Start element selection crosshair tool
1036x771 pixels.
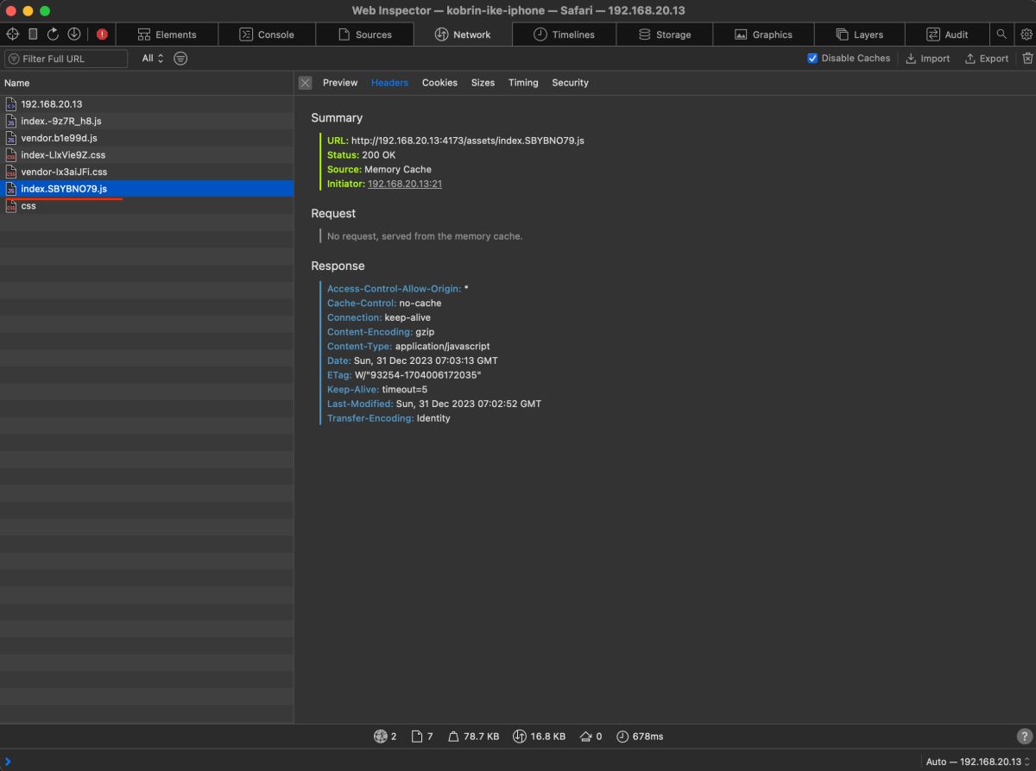[12, 34]
